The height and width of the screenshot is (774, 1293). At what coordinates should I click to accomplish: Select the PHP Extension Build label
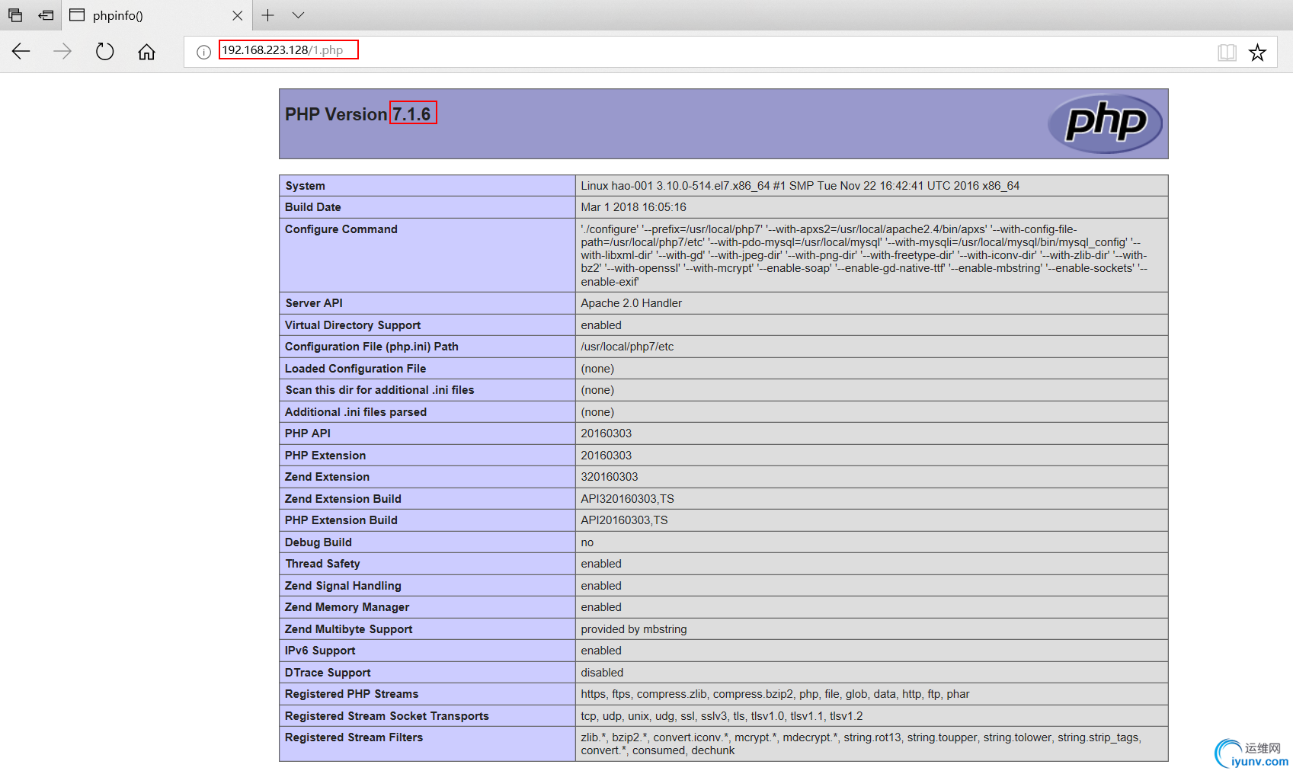point(341,520)
